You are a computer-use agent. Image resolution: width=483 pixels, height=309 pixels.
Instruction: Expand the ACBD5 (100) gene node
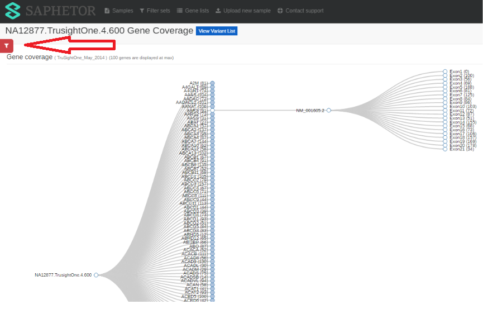212,296
